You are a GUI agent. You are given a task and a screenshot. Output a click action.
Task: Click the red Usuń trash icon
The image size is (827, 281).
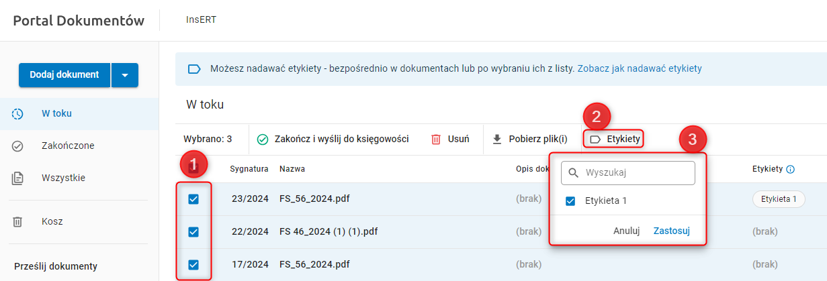436,139
